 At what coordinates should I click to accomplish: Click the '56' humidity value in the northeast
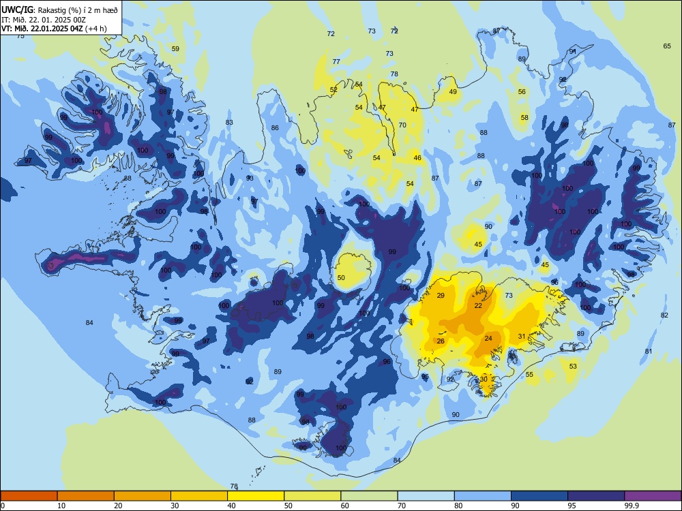[x=522, y=92]
